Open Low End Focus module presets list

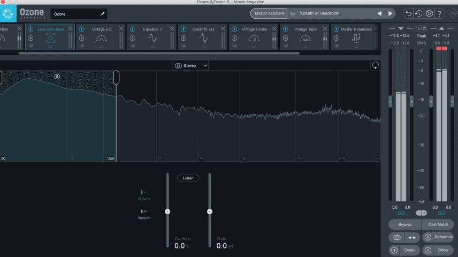pos(30,46)
